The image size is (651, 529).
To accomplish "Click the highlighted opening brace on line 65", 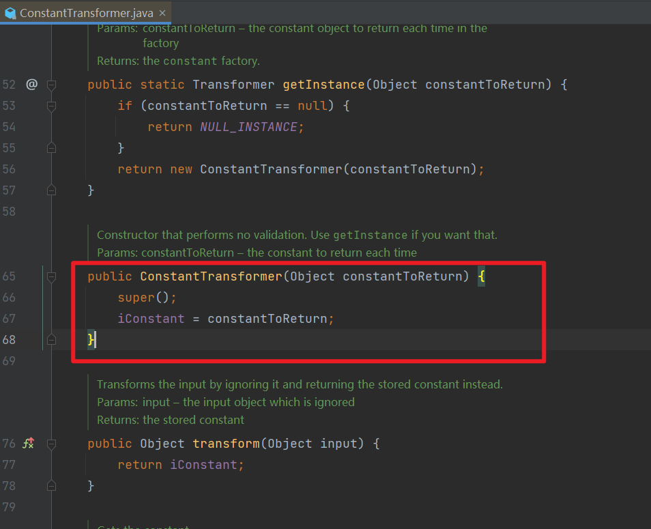I will pos(482,276).
